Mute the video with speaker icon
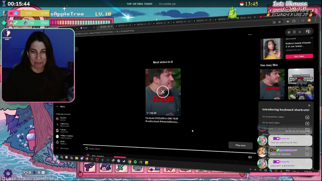The image size is (322, 181). (x=250, y=157)
